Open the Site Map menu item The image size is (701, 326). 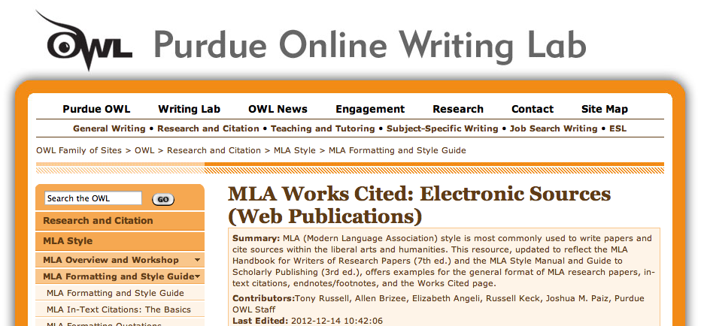coord(605,109)
